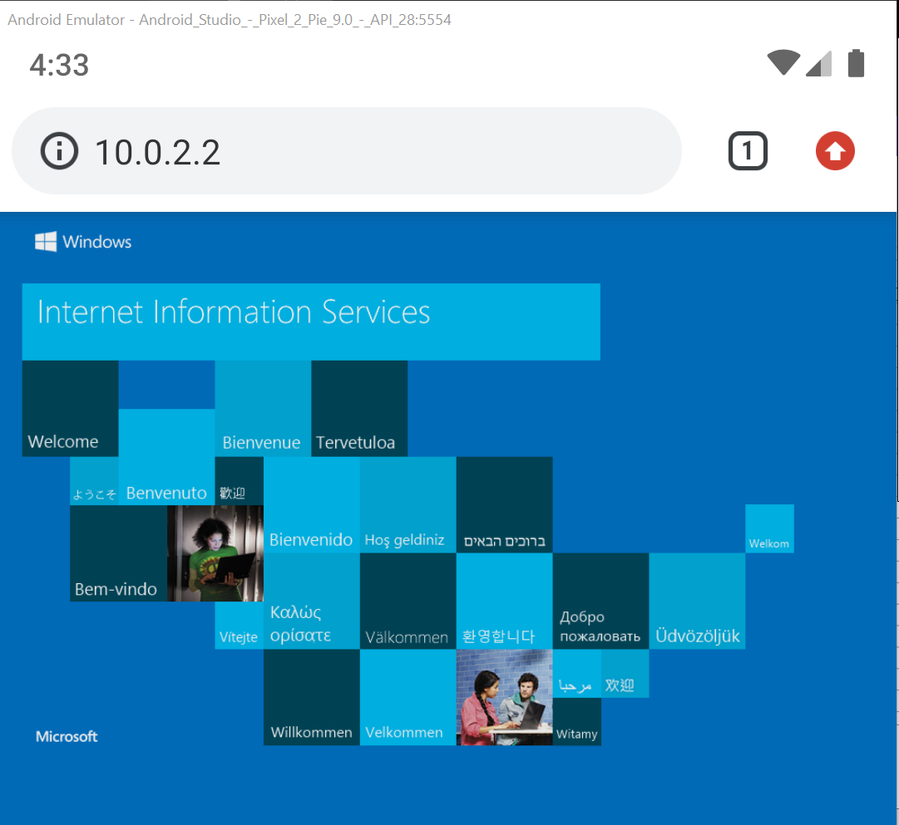Tap the Bem-vindo tile
The height and width of the screenshot is (825, 899).
119,552
